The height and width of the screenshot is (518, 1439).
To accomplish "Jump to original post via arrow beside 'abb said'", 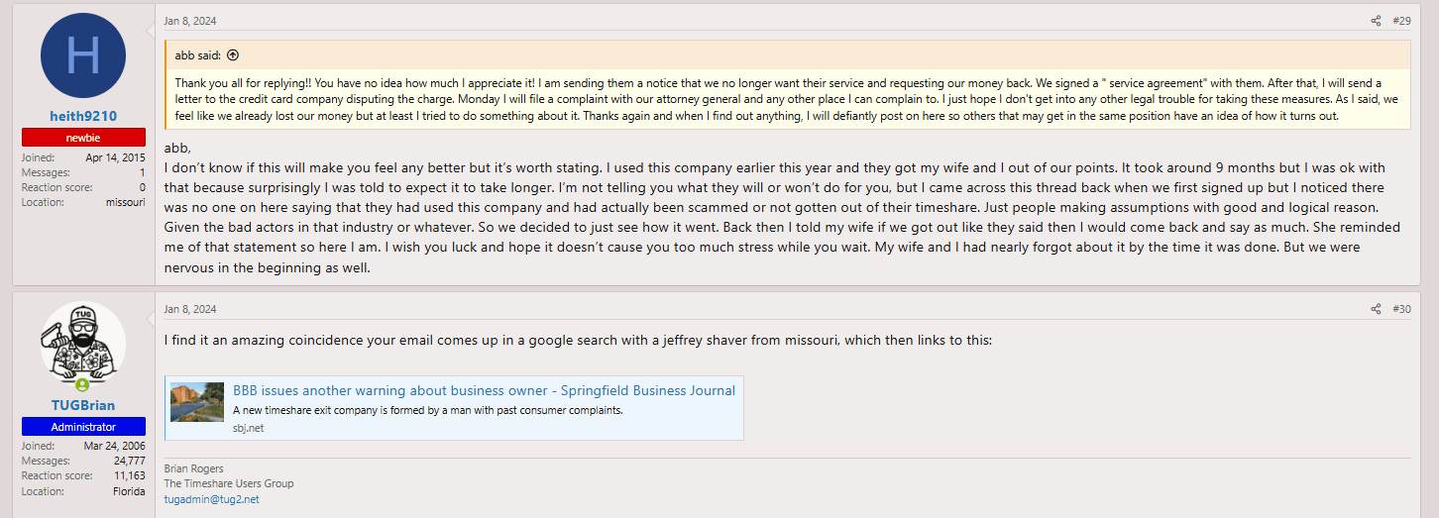I will point(233,55).
